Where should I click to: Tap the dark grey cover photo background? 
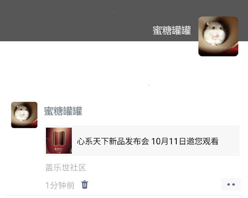(79, 21)
